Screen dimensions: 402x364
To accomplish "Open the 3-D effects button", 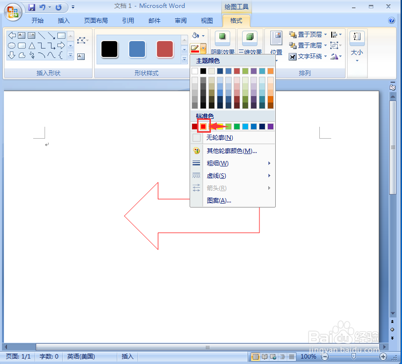I will 250,42.
